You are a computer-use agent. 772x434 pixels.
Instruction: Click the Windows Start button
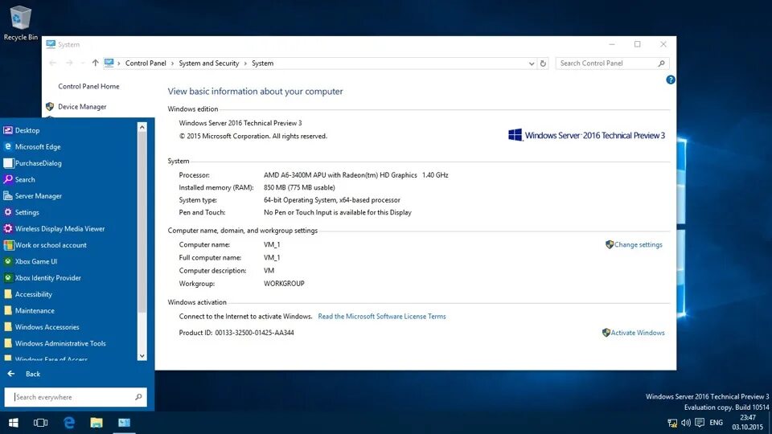pos(14,423)
